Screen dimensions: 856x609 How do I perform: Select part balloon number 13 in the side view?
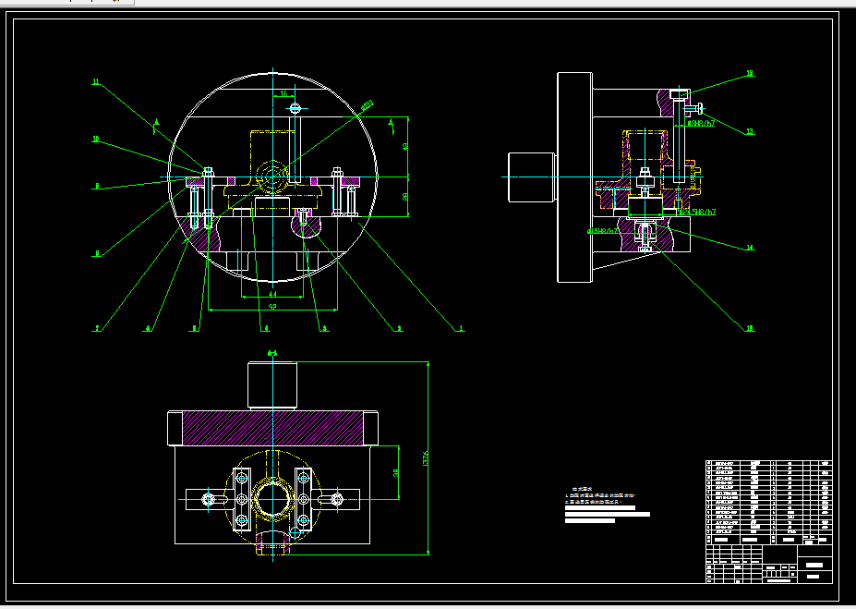click(750, 131)
